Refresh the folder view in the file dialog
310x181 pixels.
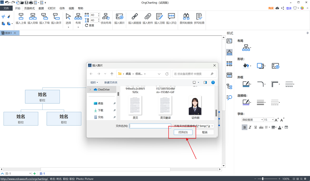tap(167, 74)
